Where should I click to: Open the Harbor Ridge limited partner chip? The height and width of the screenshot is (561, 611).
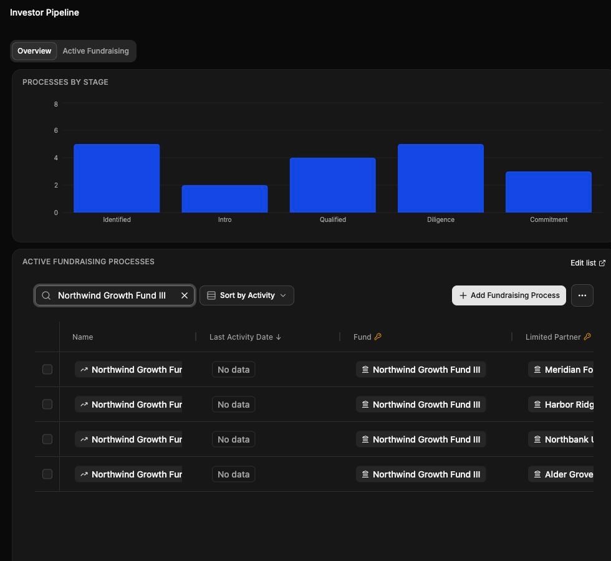pos(560,405)
